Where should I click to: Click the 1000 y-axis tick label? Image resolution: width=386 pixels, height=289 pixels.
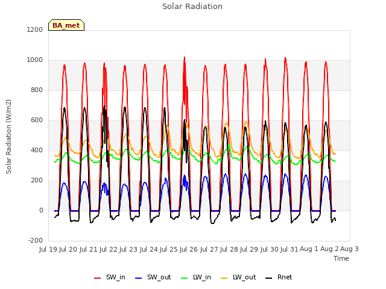[x=35, y=60]
